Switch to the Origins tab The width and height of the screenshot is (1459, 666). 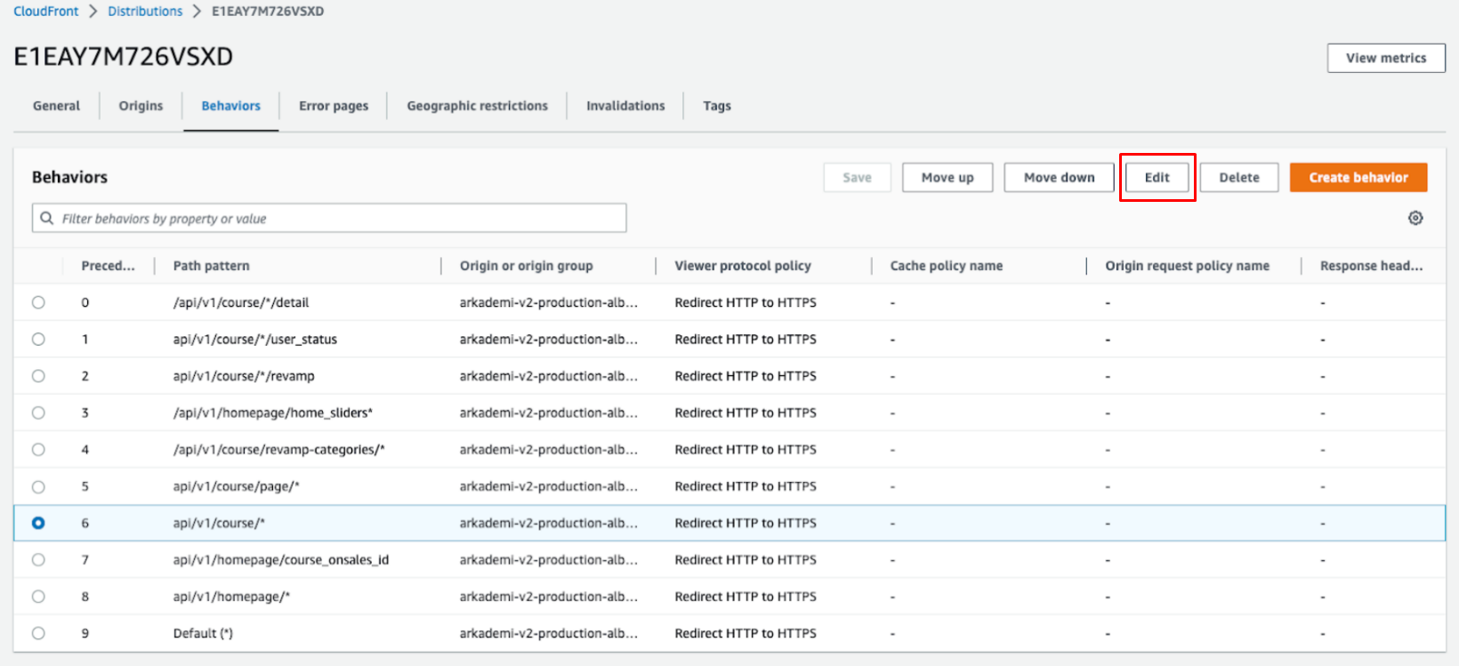pyautogui.click(x=141, y=106)
